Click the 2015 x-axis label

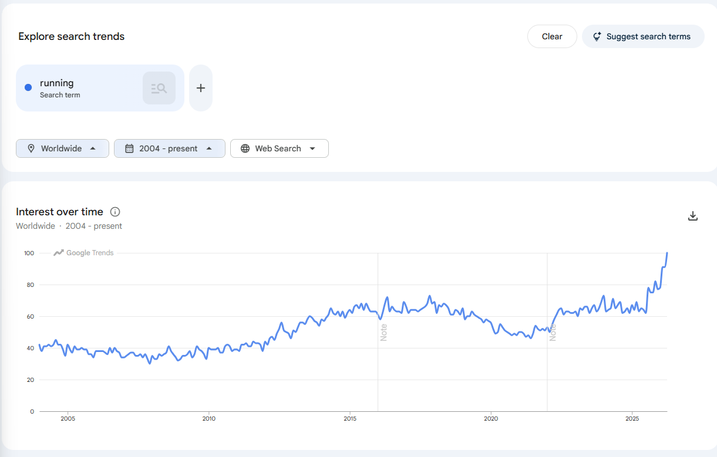pyautogui.click(x=350, y=419)
